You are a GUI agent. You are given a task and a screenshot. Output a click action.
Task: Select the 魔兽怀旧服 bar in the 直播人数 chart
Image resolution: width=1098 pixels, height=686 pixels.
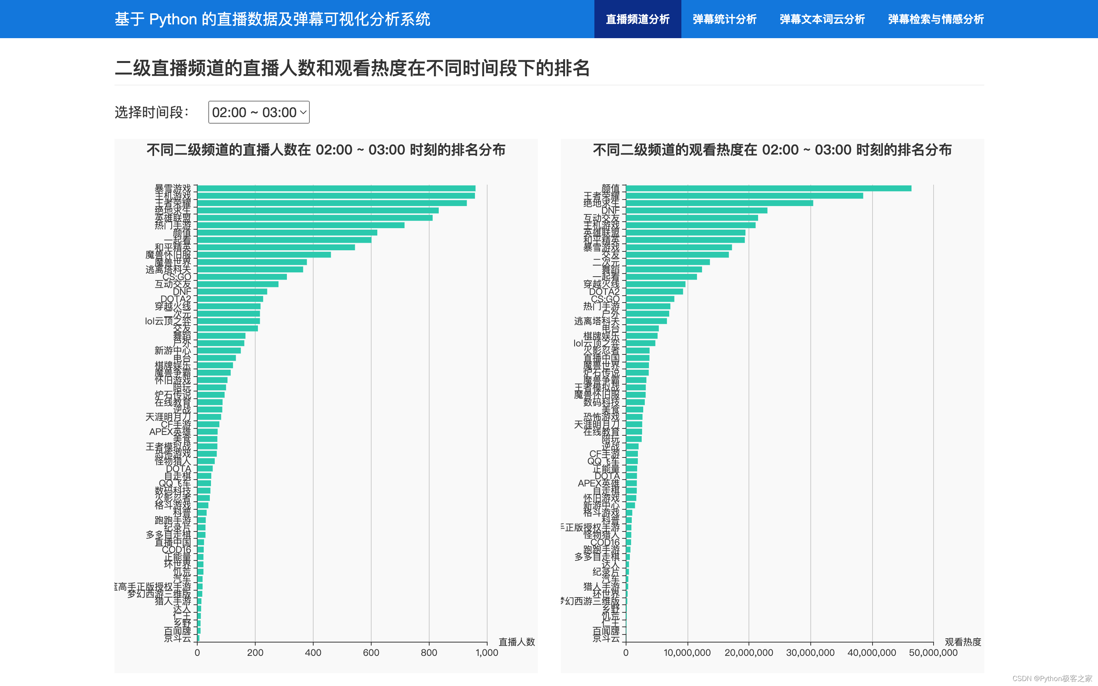pos(264,254)
